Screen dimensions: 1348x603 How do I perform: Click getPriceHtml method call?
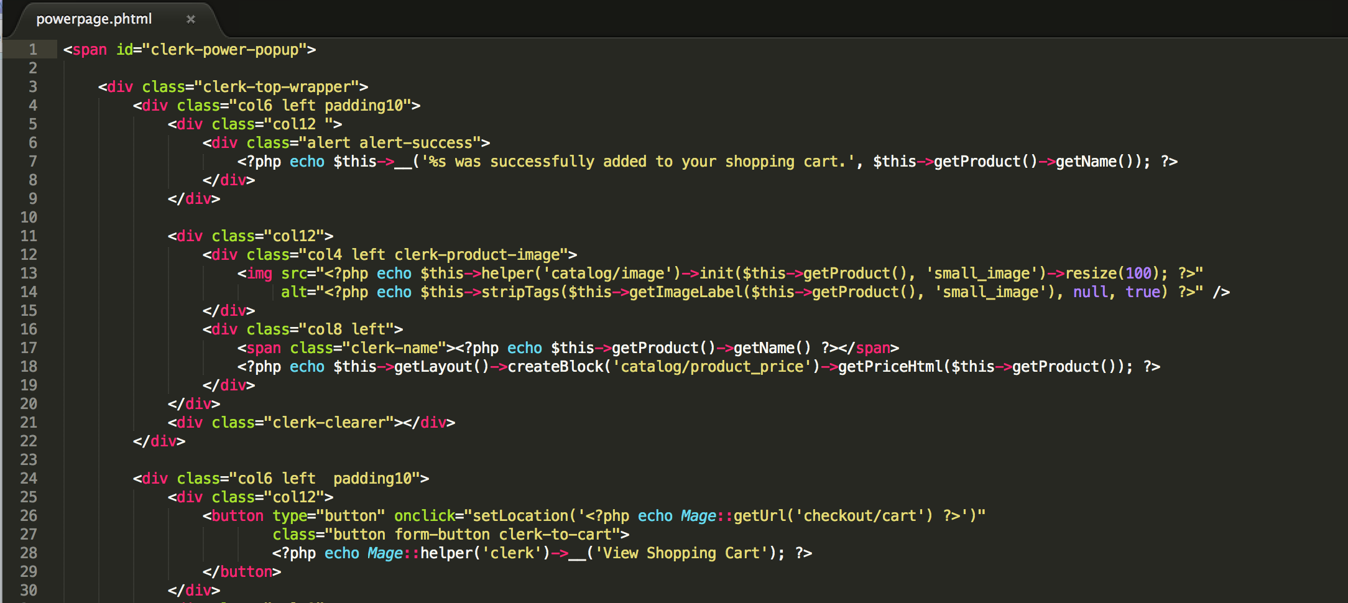click(890, 366)
